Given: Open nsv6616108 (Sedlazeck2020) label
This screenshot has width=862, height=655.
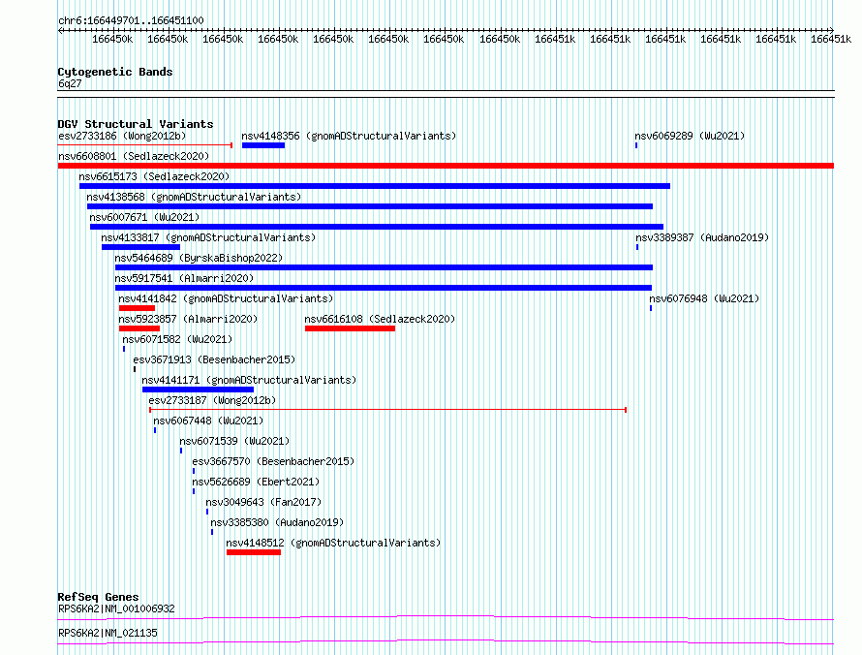Looking at the screenshot, I should (x=380, y=319).
